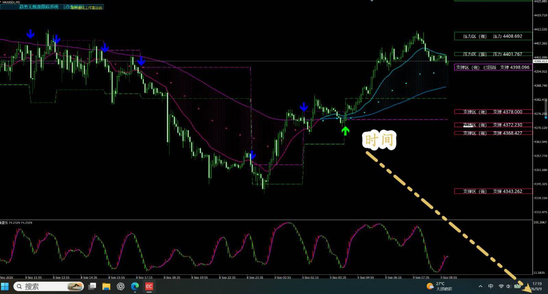Check the battery tray icon
548x294 pixels.
coord(517,286)
